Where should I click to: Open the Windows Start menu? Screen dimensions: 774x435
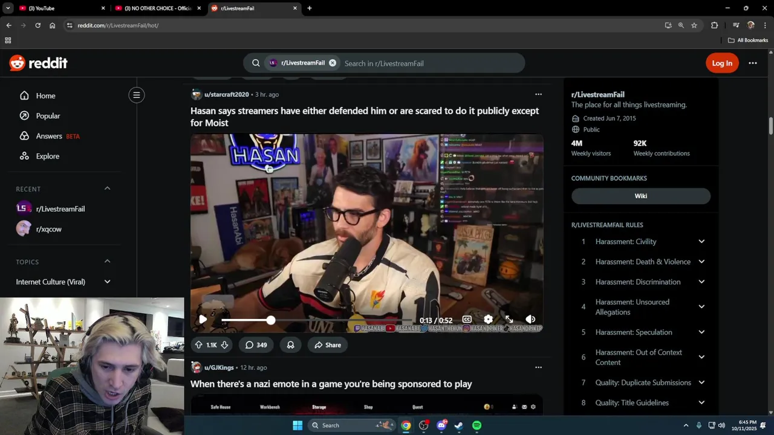tap(298, 425)
